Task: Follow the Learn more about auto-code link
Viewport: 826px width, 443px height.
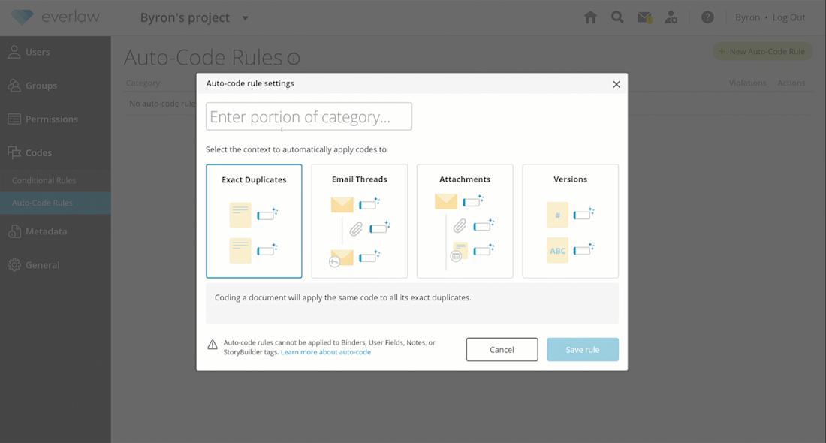Action: (x=326, y=352)
